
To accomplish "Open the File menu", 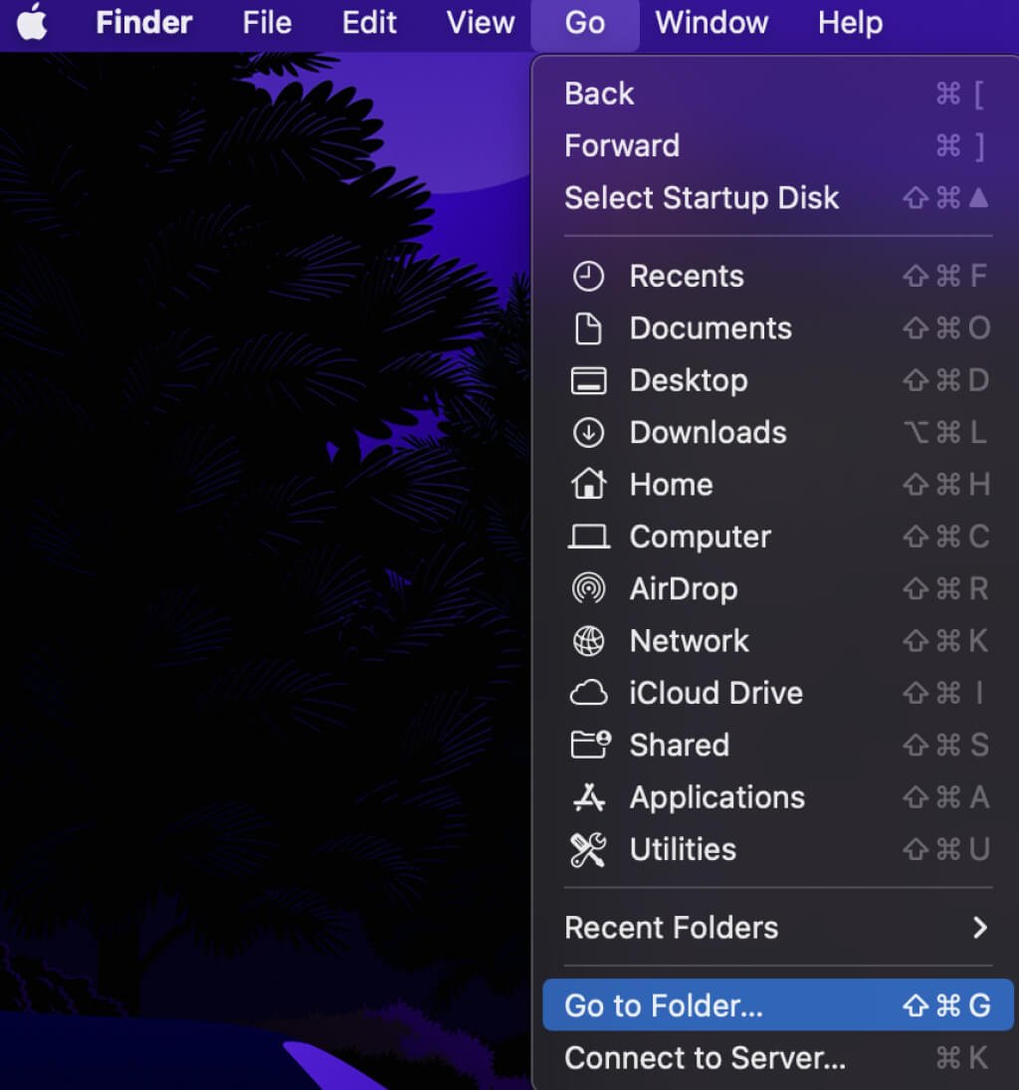I will pyautogui.click(x=267, y=22).
